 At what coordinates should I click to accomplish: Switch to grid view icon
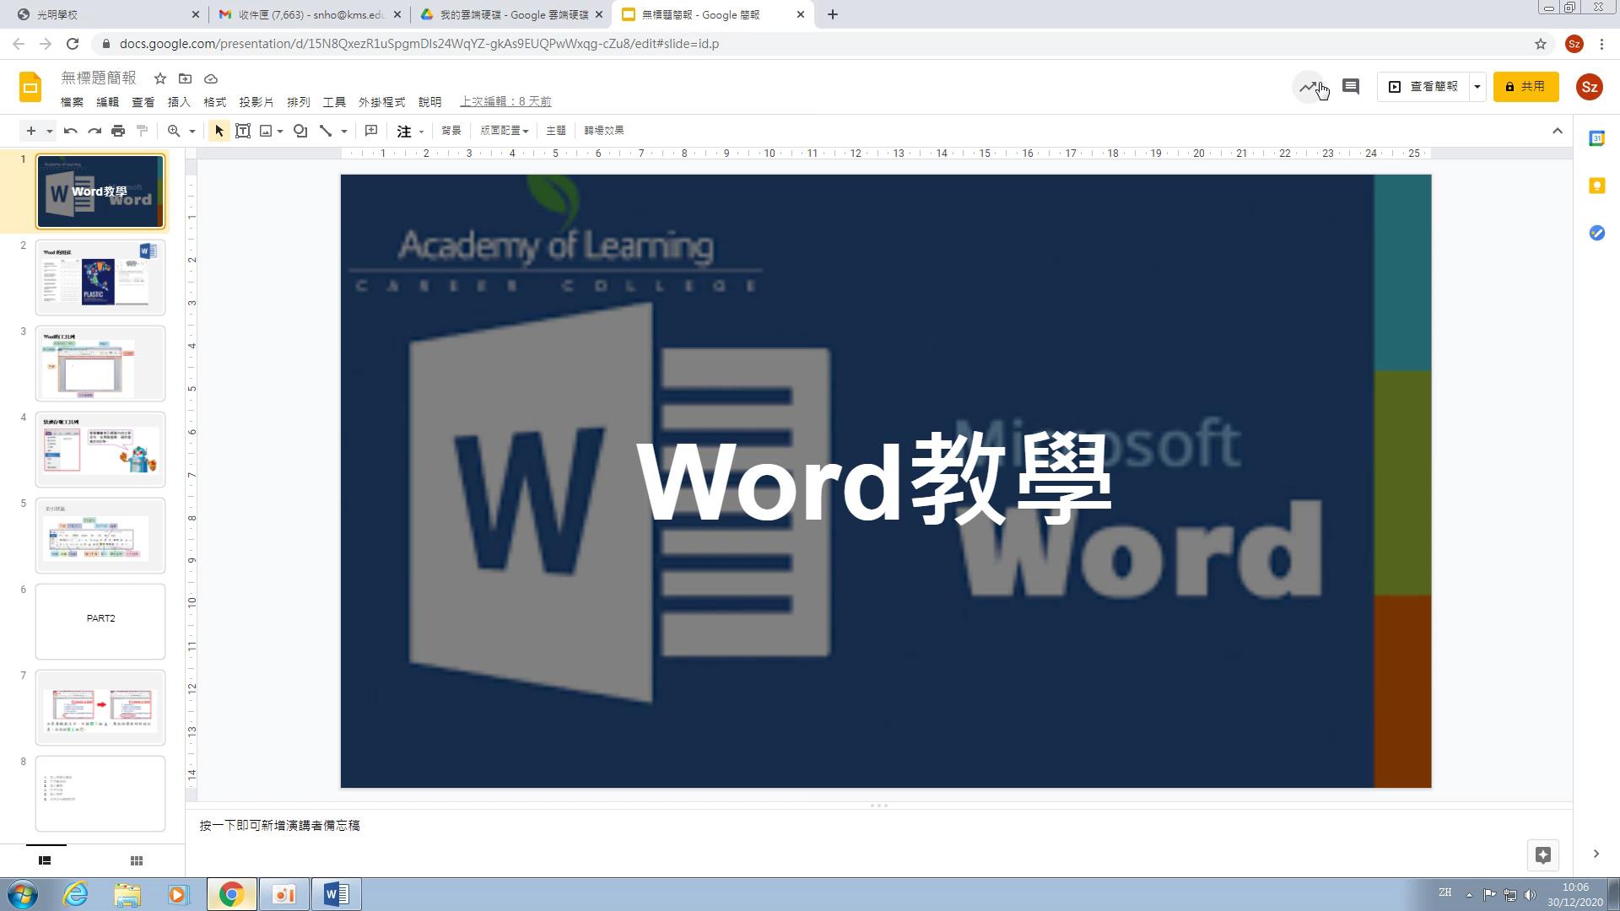137,860
